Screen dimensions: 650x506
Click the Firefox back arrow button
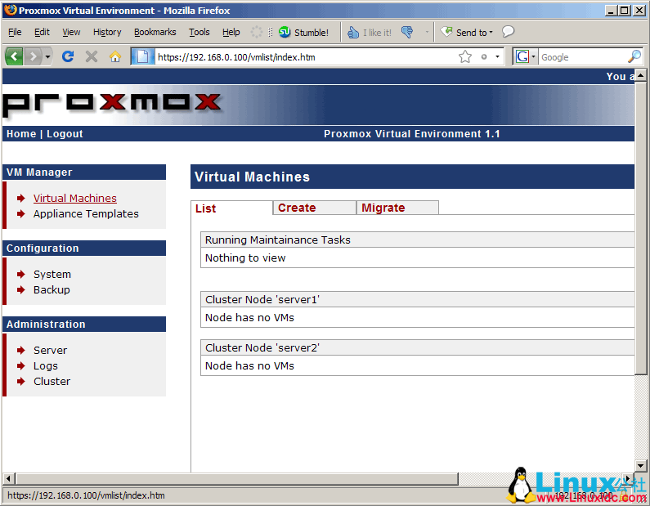click(15, 56)
